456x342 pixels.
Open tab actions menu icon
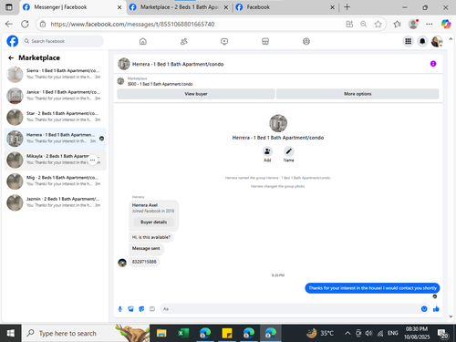click(x=9, y=7)
